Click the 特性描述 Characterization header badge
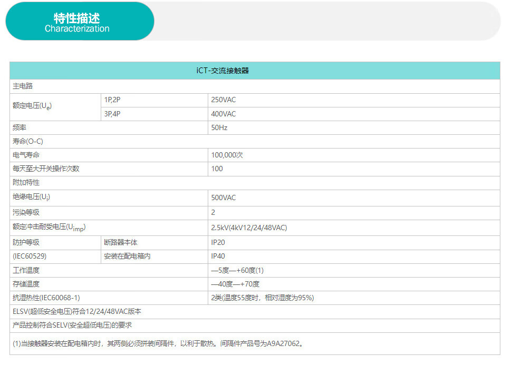522x375 pixels. click(x=80, y=21)
